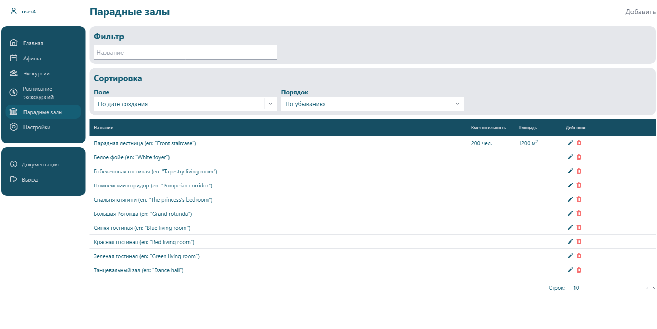Edit the Гобеленовая гостиная entry
Image resolution: width=657 pixels, height=329 pixels.
coord(570,171)
